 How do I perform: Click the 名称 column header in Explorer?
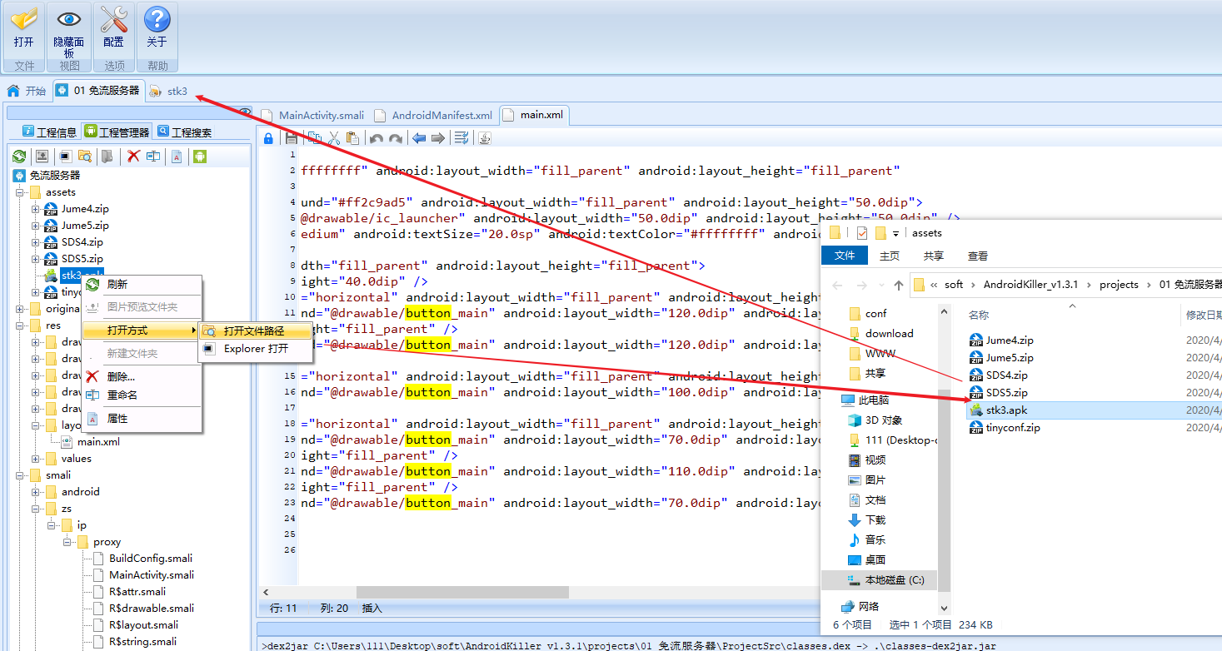click(x=979, y=316)
